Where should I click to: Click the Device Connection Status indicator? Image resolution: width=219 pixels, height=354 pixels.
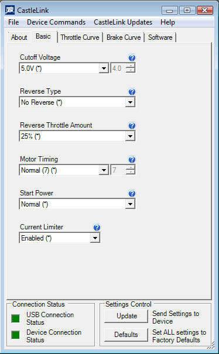(16, 335)
